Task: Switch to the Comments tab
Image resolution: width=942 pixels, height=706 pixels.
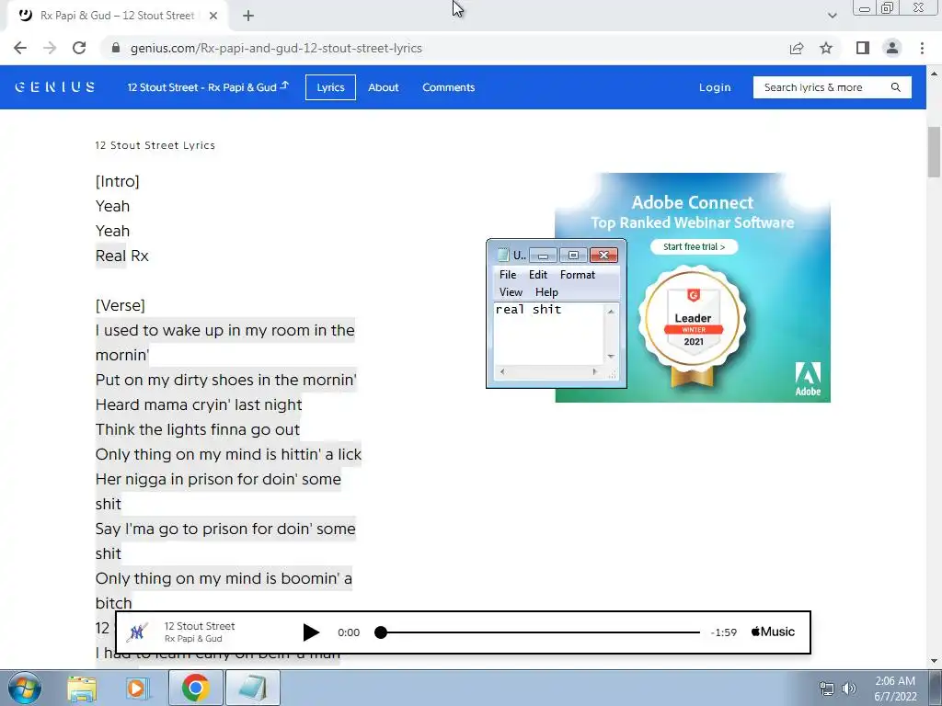Action: pyautogui.click(x=448, y=87)
